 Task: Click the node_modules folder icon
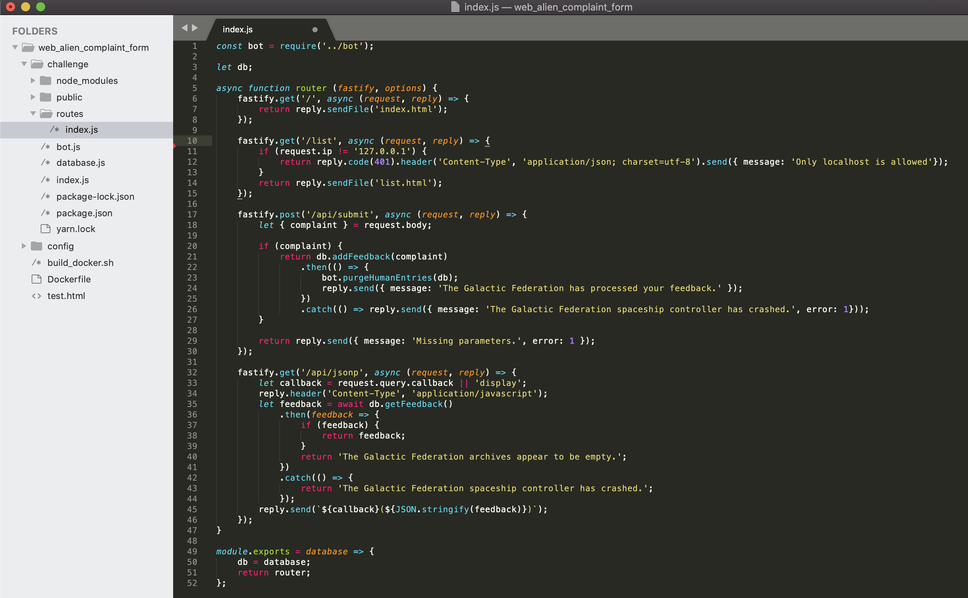[x=46, y=81]
